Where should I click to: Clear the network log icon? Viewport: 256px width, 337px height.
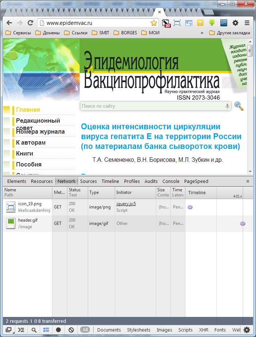pyautogui.click(x=71, y=330)
